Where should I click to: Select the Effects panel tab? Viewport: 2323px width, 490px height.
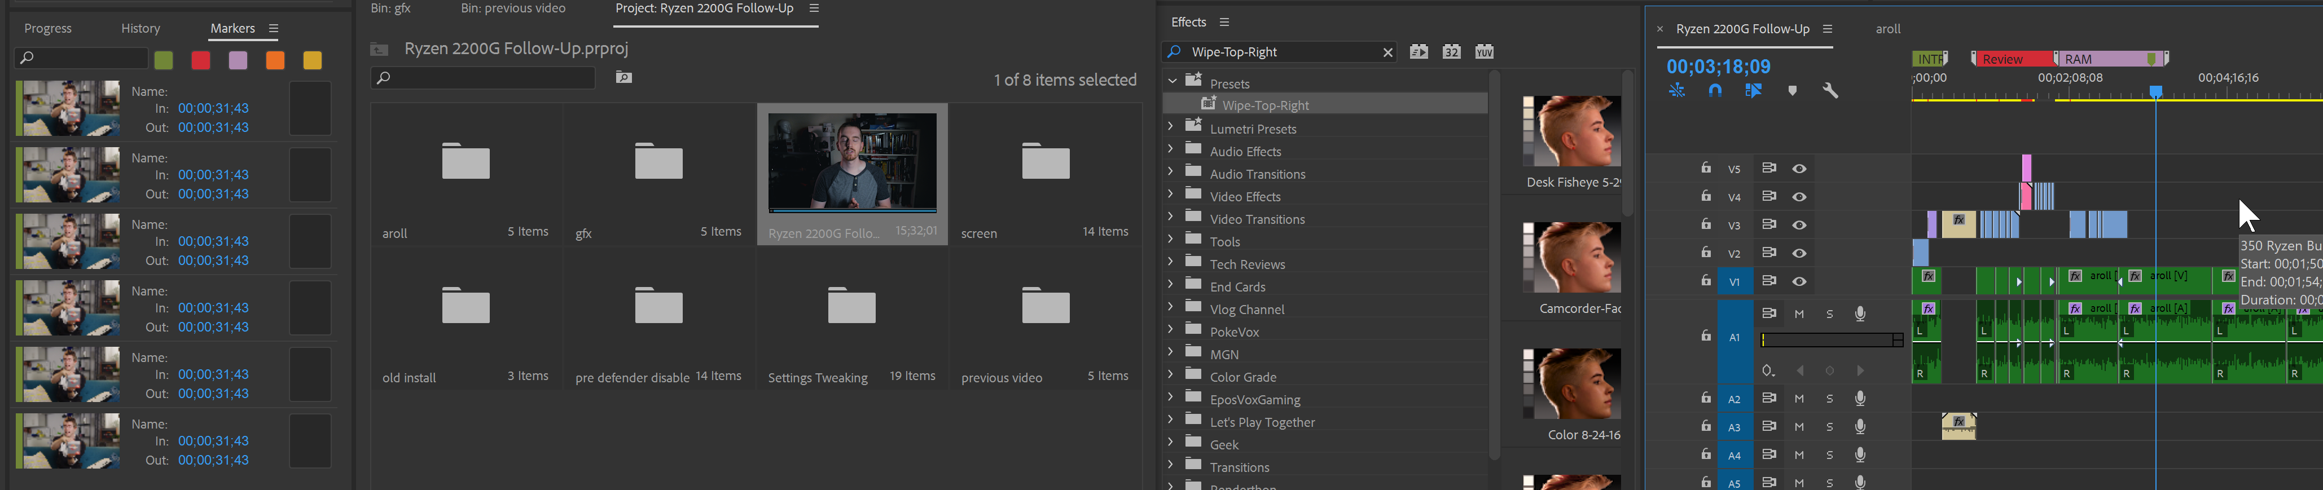pyautogui.click(x=1188, y=23)
